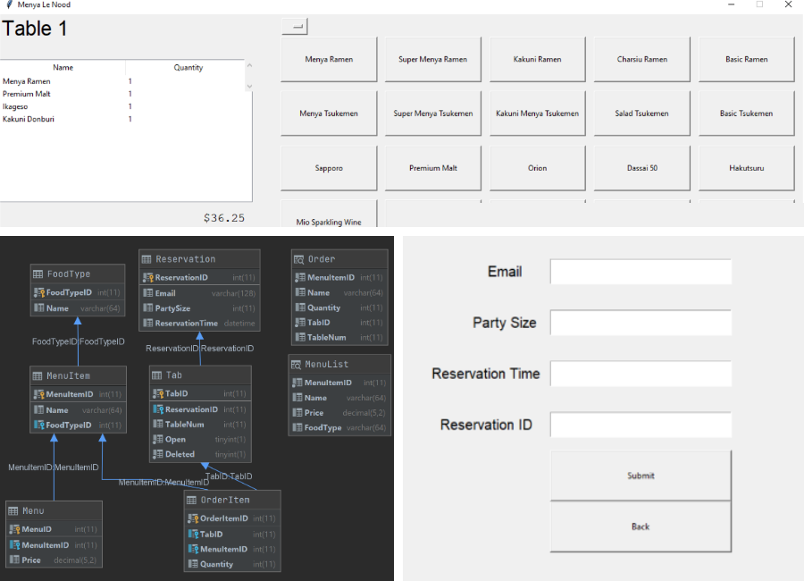This screenshot has height=581, width=804.
Task: Sort by the Quantity column header
Action: pyautogui.click(x=188, y=67)
